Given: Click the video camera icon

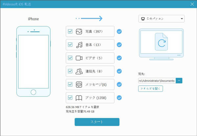Looking at the screenshot, I should coord(79,58).
